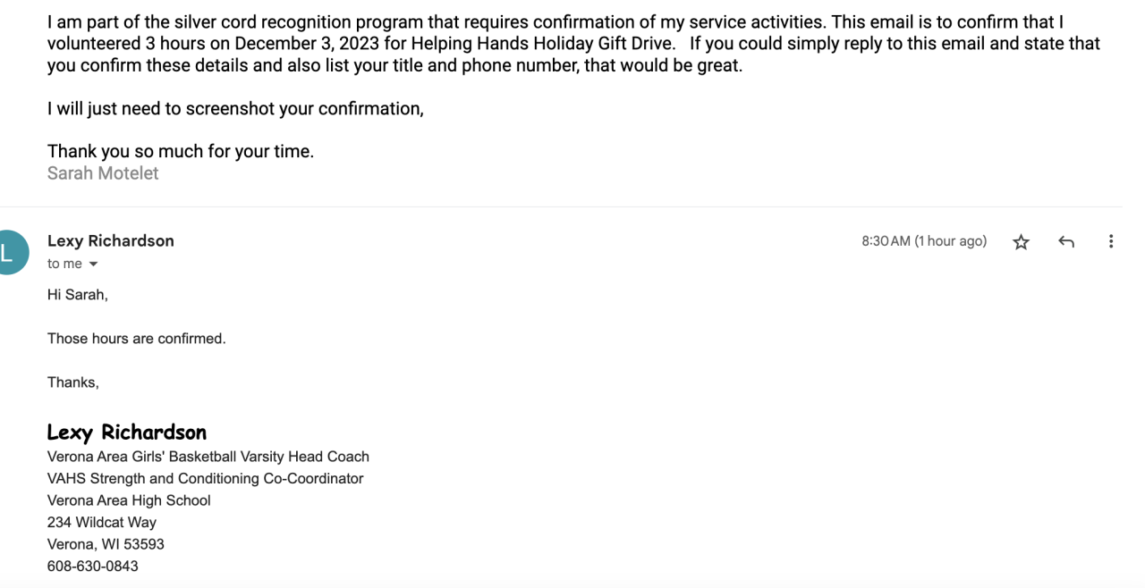The image size is (1145, 588).
Task: Star the Lexy Richardson message
Action: [x=1021, y=242]
